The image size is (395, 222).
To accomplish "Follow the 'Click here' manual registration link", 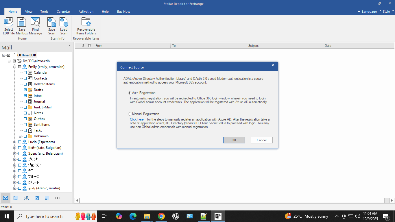I will [136, 119].
